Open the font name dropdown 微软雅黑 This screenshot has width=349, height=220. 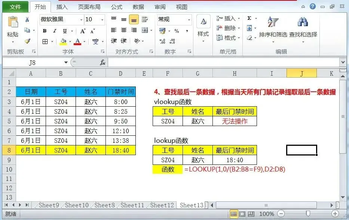(x=81, y=20)
